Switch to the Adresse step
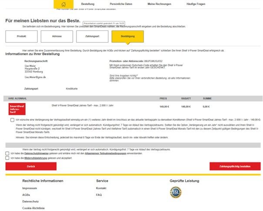Screen dimensions: 263x211 [57, 37]
